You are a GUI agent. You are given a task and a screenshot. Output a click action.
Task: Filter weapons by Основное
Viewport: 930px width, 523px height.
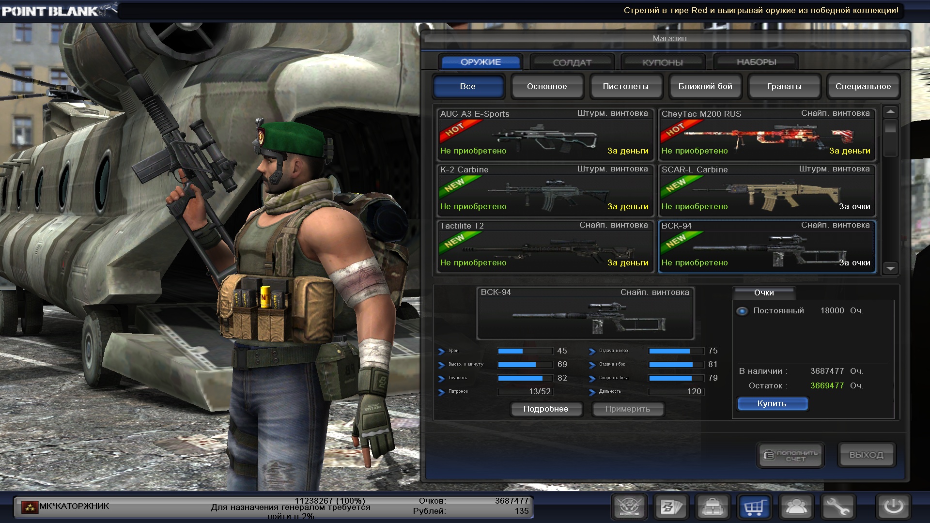(547, 86)
